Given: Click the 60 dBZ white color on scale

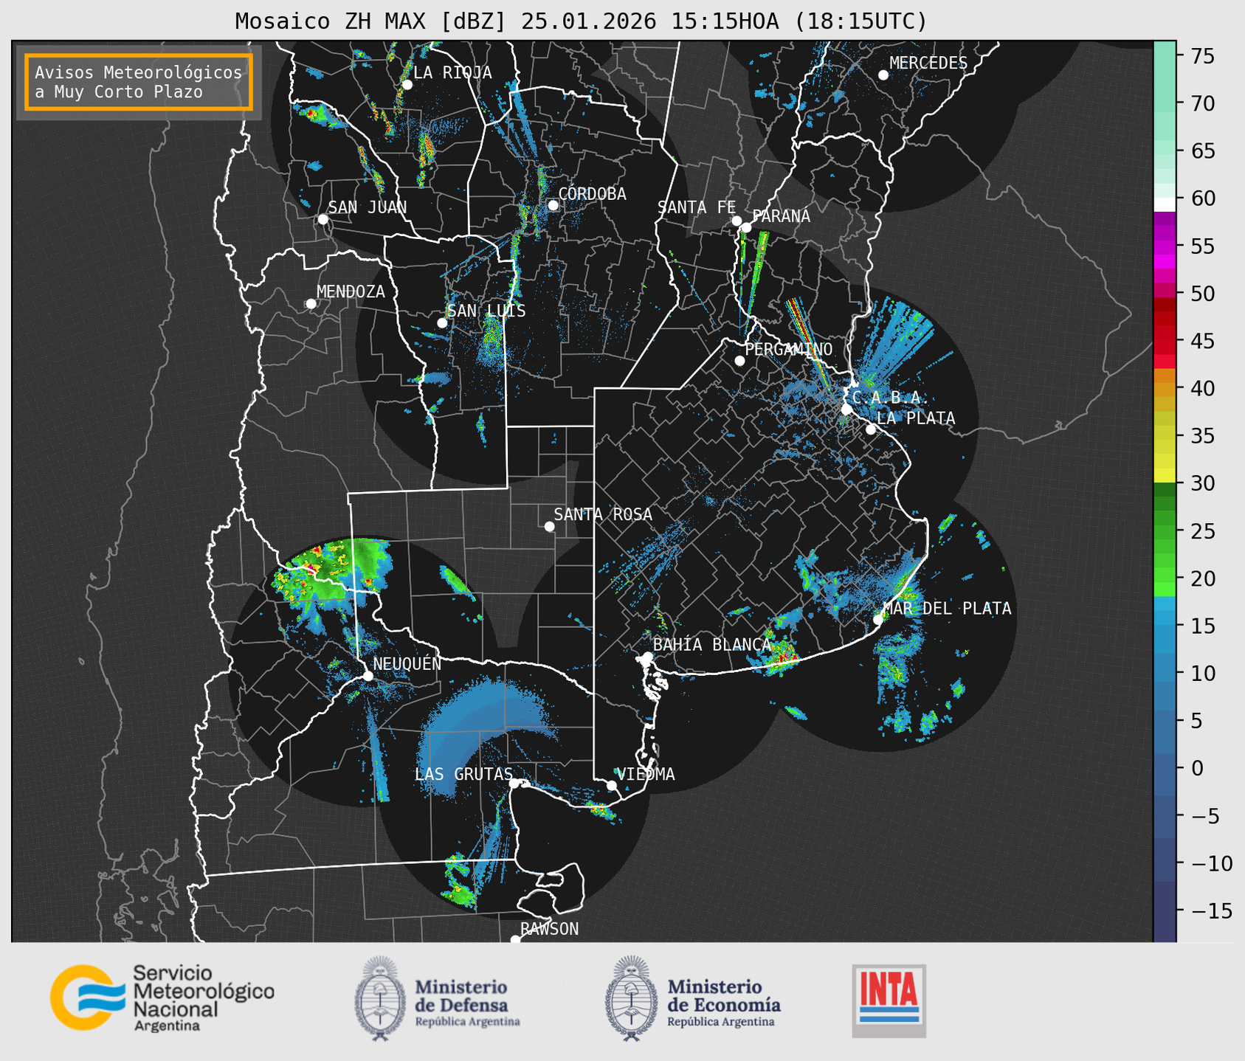Looking at the screenshot, I should point(1164,204).
